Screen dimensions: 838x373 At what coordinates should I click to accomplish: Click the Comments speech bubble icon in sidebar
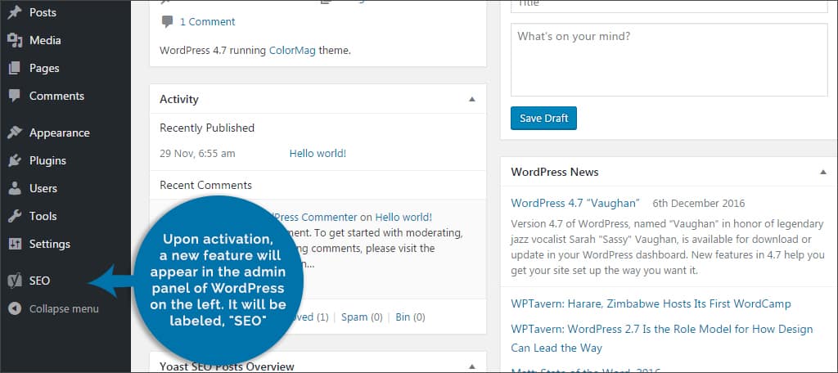click(x=15, y=96)
